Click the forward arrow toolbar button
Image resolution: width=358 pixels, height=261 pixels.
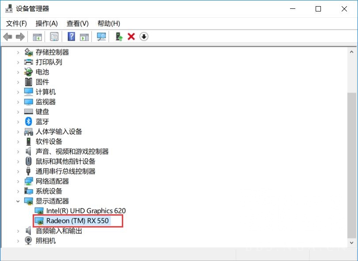pyautogui.click(x=20, y=37)
